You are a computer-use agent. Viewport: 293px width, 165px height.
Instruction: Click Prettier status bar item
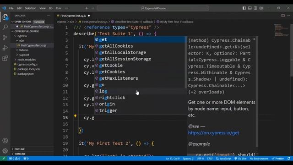[x=278, y=159]
